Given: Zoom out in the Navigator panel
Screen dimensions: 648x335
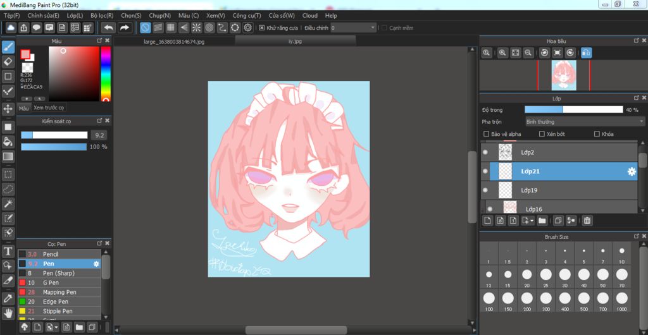Looking at the screenshot, I should (528, 53).
